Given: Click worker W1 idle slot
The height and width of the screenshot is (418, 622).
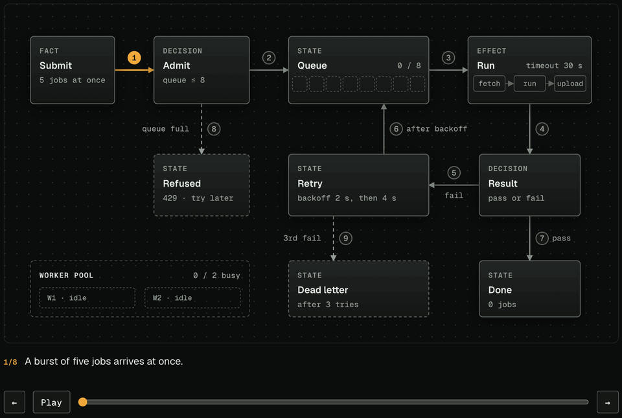Looking at the screenshot, I should 87,298.
